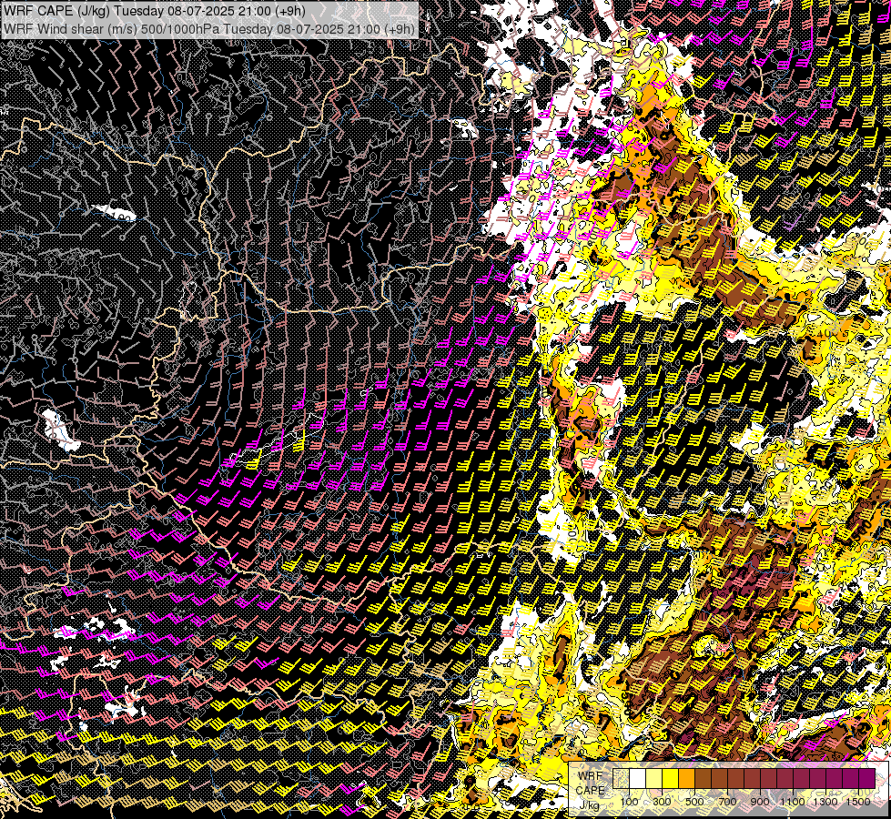891x819 pixels.
Task: Select the final purple legend swatch above 1500
Action: tap(867, 778)
